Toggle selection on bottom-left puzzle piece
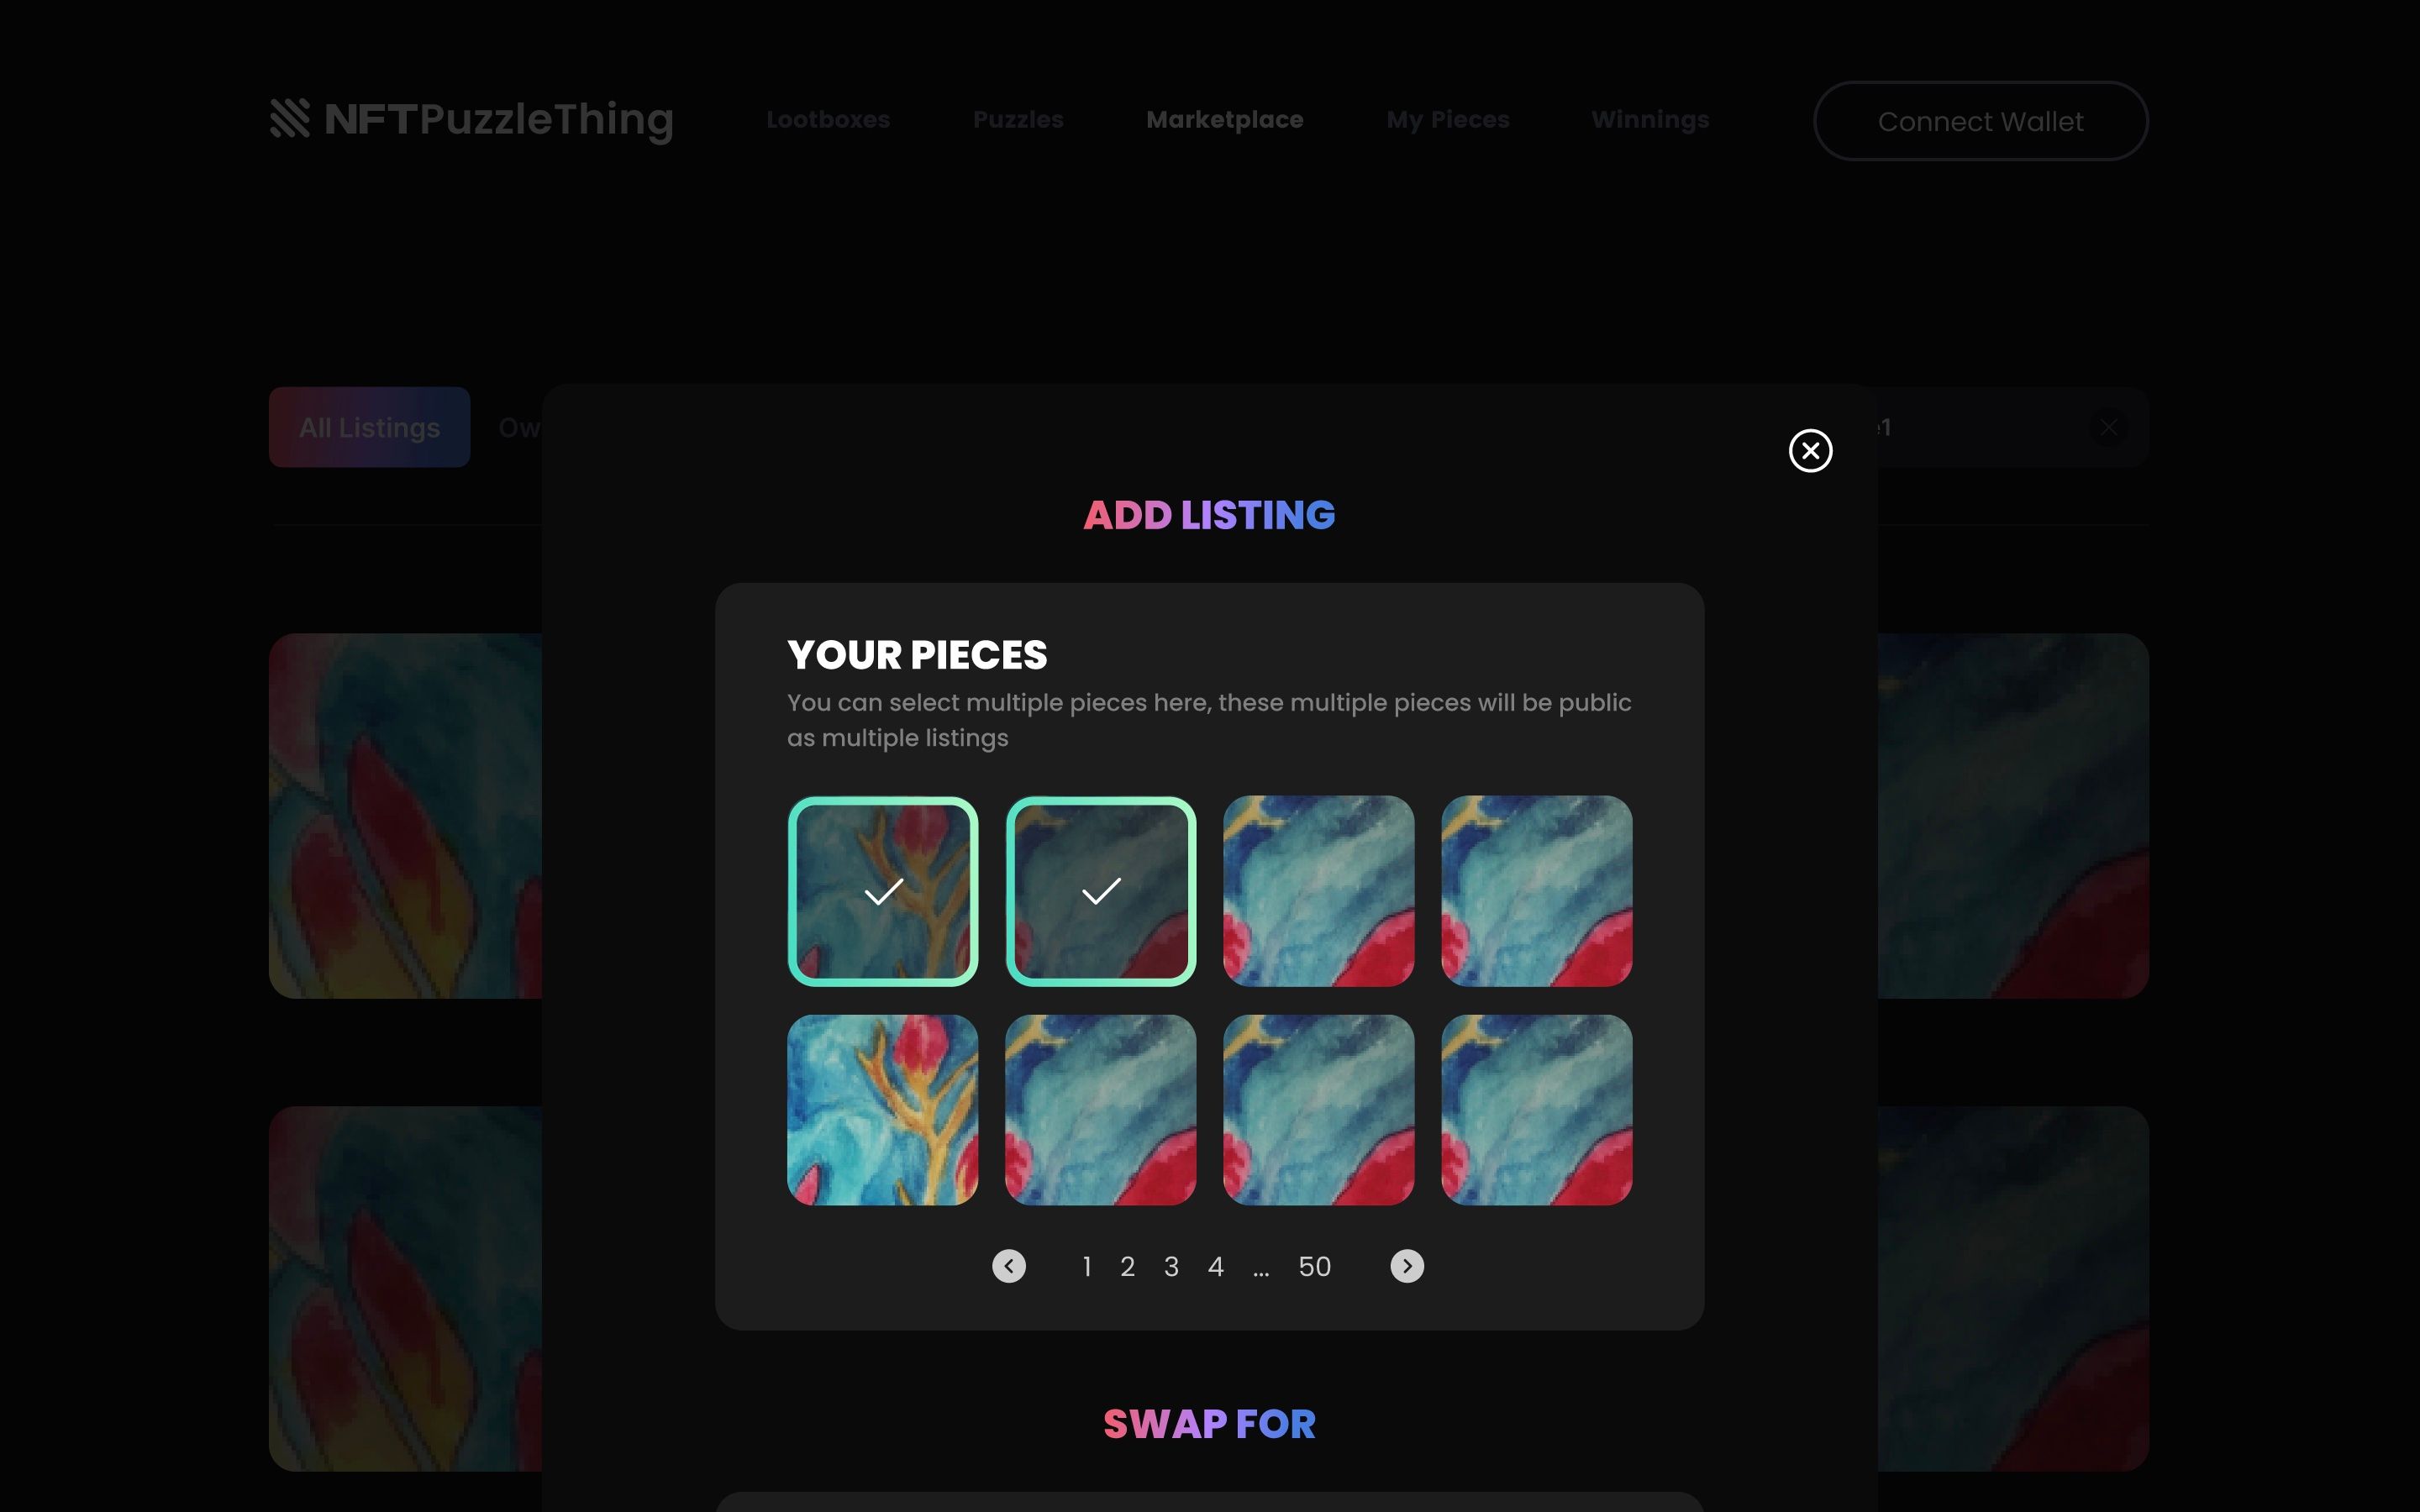The width and height of the screenshot is (2420, 1512). pyautogui.click(x=881, y=1108)
